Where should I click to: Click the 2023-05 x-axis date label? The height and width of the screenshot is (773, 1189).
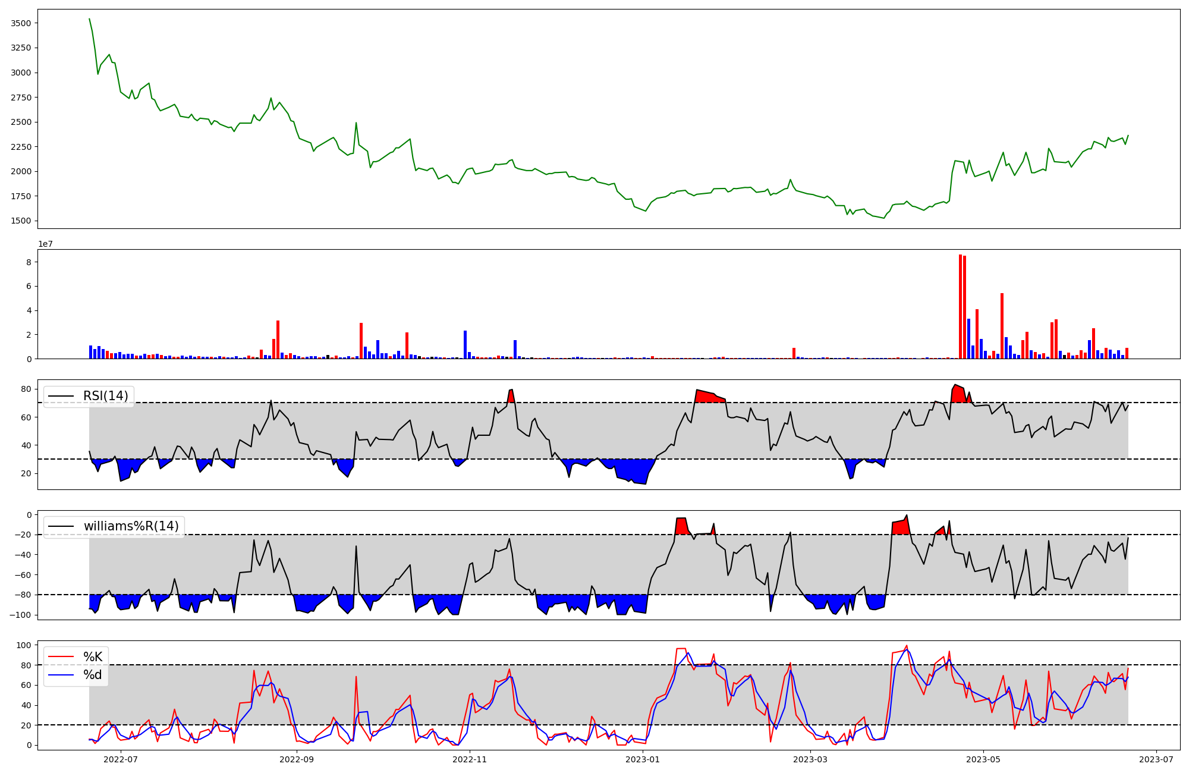click(983, 759)
